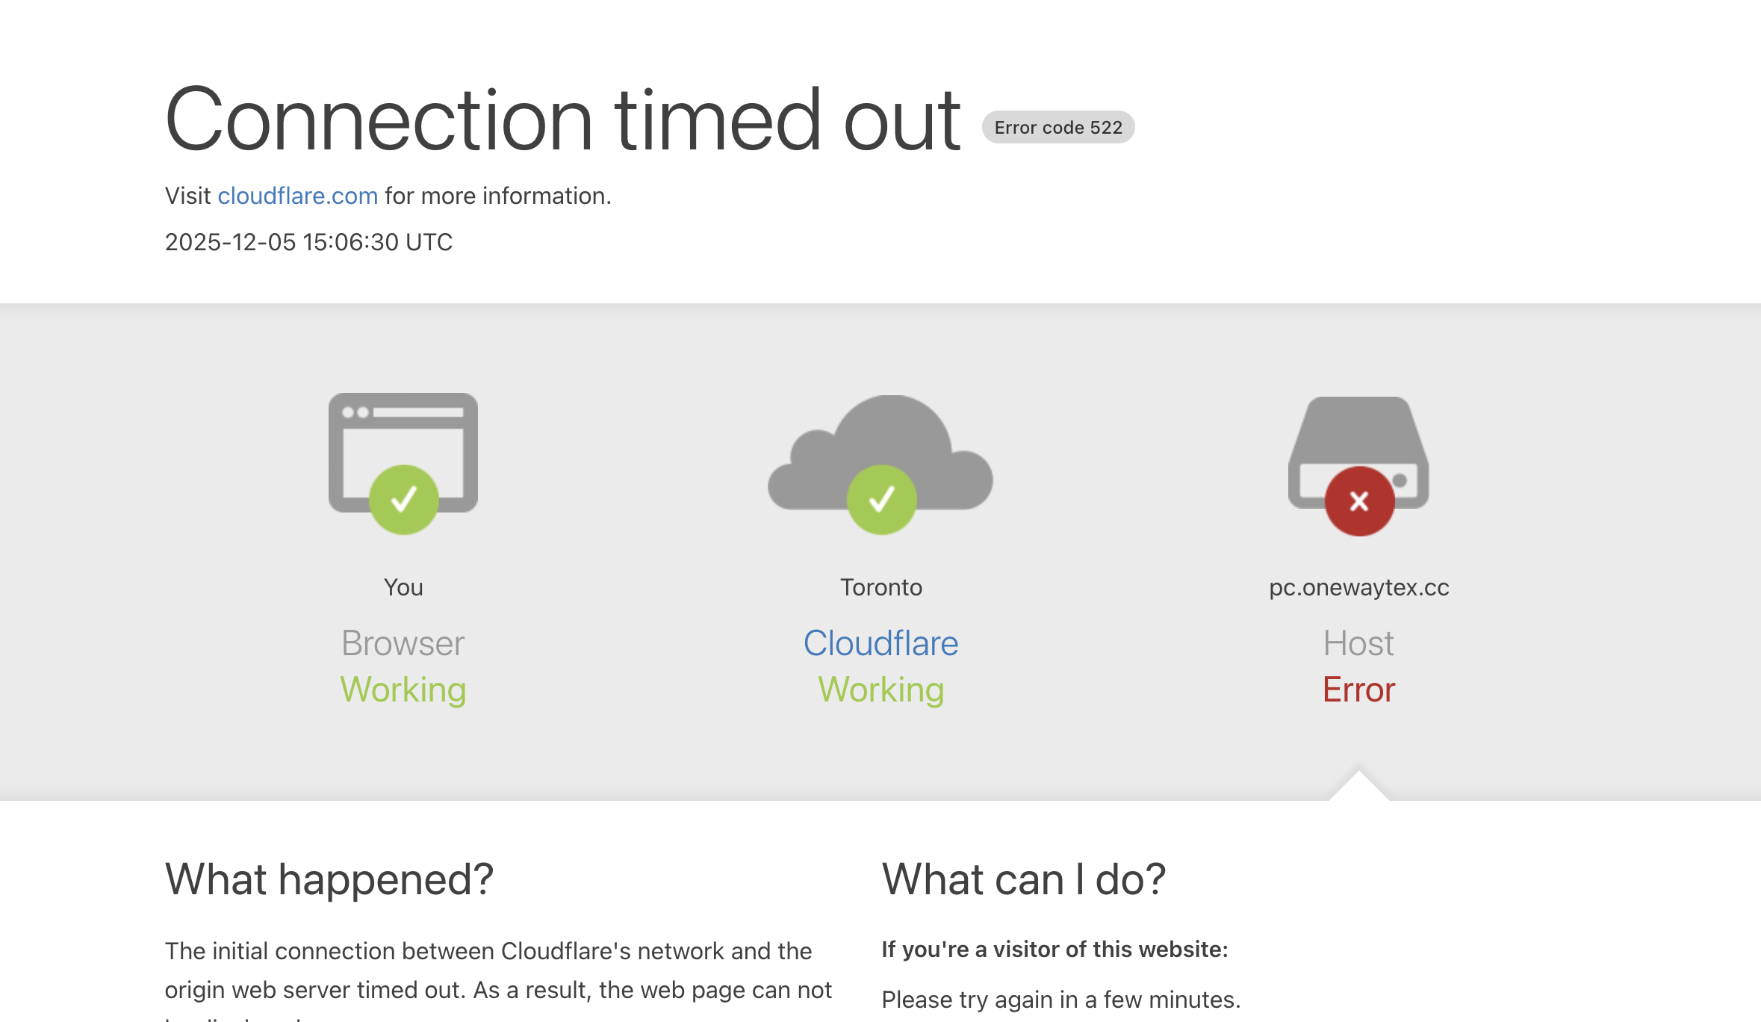The height and width of the screenshot is (1022, 1761).
Task: Click the UTC timestamp text
Action: [x=308, y=242]
